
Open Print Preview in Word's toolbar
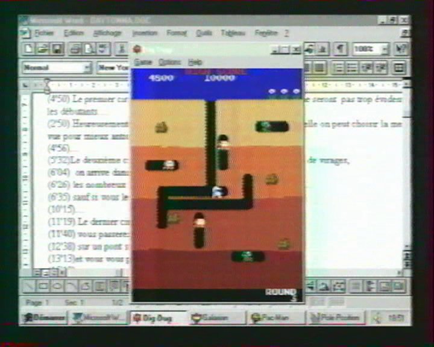point(89,49)
